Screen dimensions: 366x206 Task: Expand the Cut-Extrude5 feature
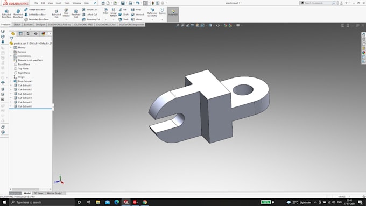tap(11, 102)
